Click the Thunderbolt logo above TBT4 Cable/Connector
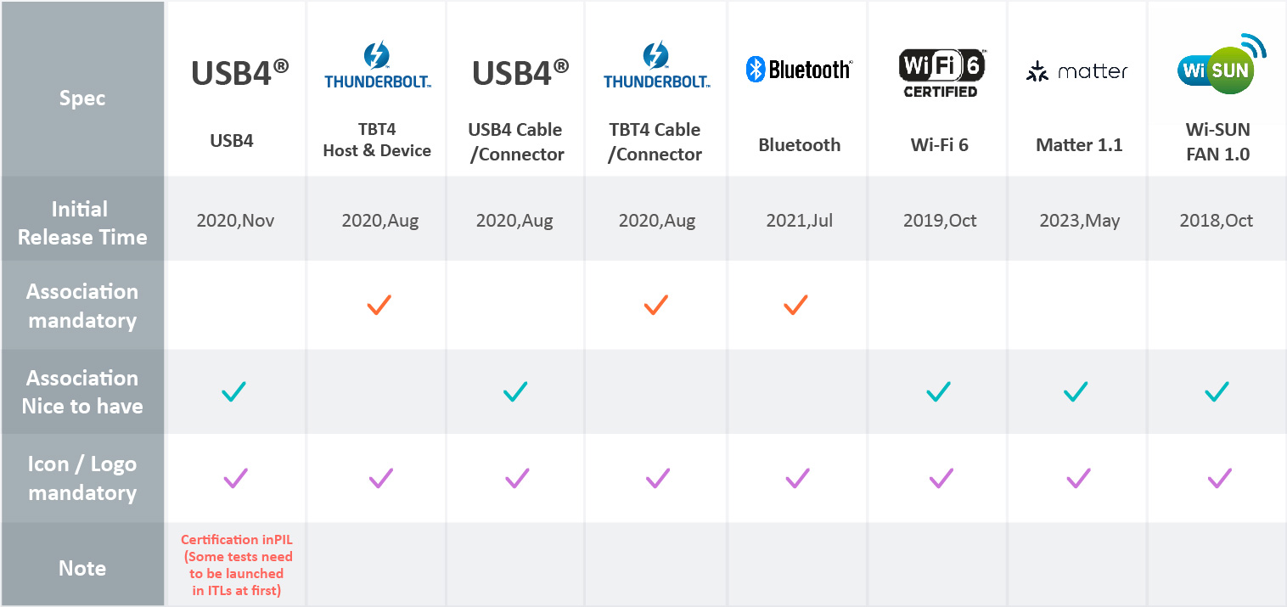The height and width of the screenshot is (607, 1287). (x=656, y=67)
